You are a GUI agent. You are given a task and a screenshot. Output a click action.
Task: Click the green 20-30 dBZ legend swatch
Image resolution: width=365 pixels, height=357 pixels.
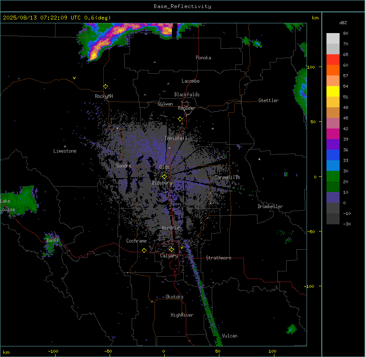(x=333, y=176)
